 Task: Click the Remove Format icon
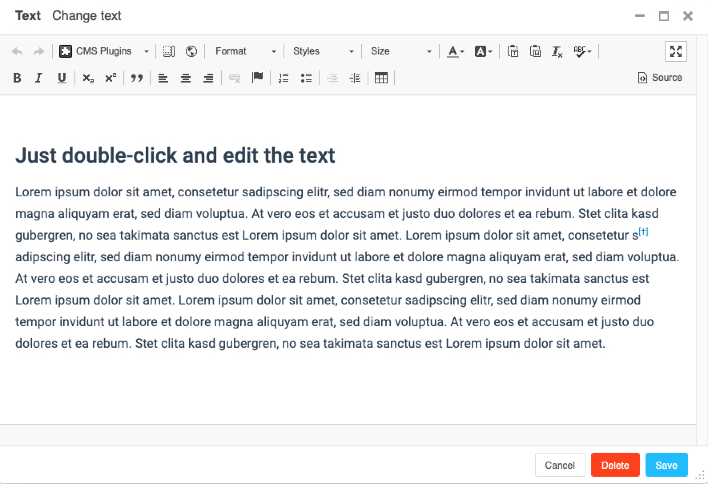pyautogui.click(x=557, y=51)
